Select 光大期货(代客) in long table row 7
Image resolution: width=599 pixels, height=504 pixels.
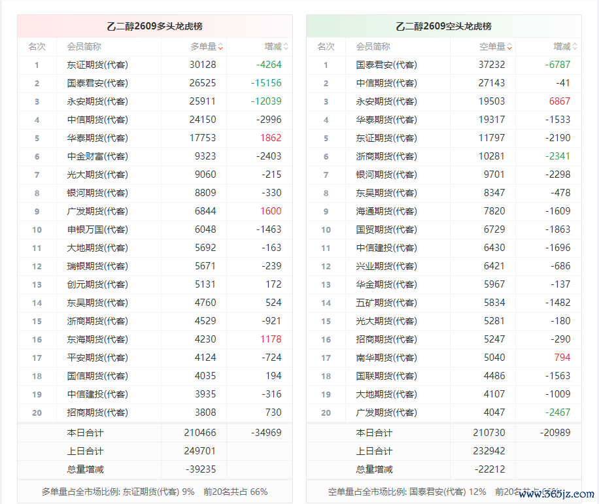click(x=97, y=175)
